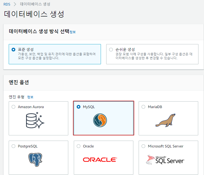Click the 표준 생성 title text

pos(26,50)
